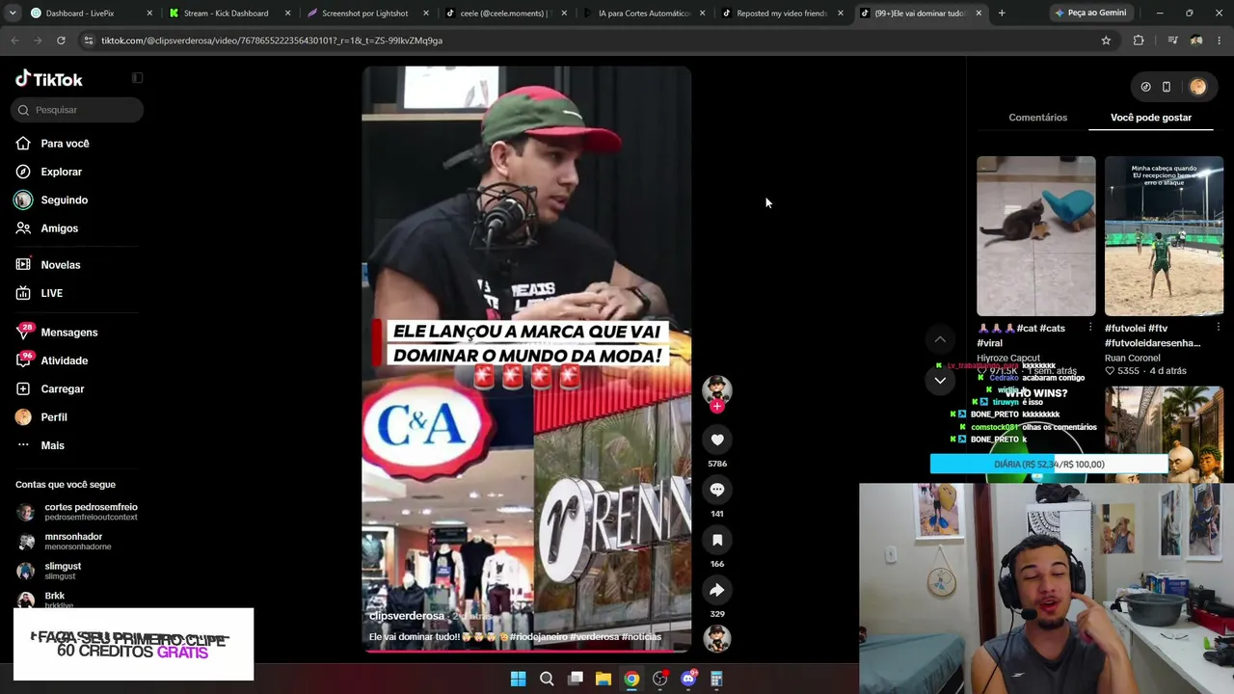1234x694 pixels.
Task: Switch to the IA para Cortes Automáticos tab
Action: [643, 13]
